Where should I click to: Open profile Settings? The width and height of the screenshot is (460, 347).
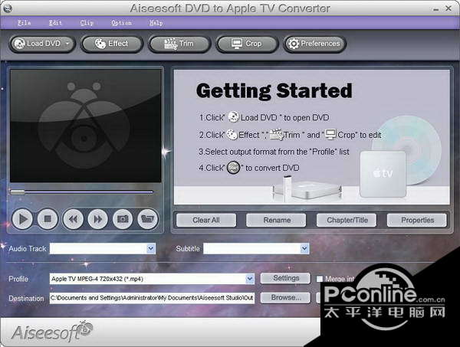tap(285, 278)
